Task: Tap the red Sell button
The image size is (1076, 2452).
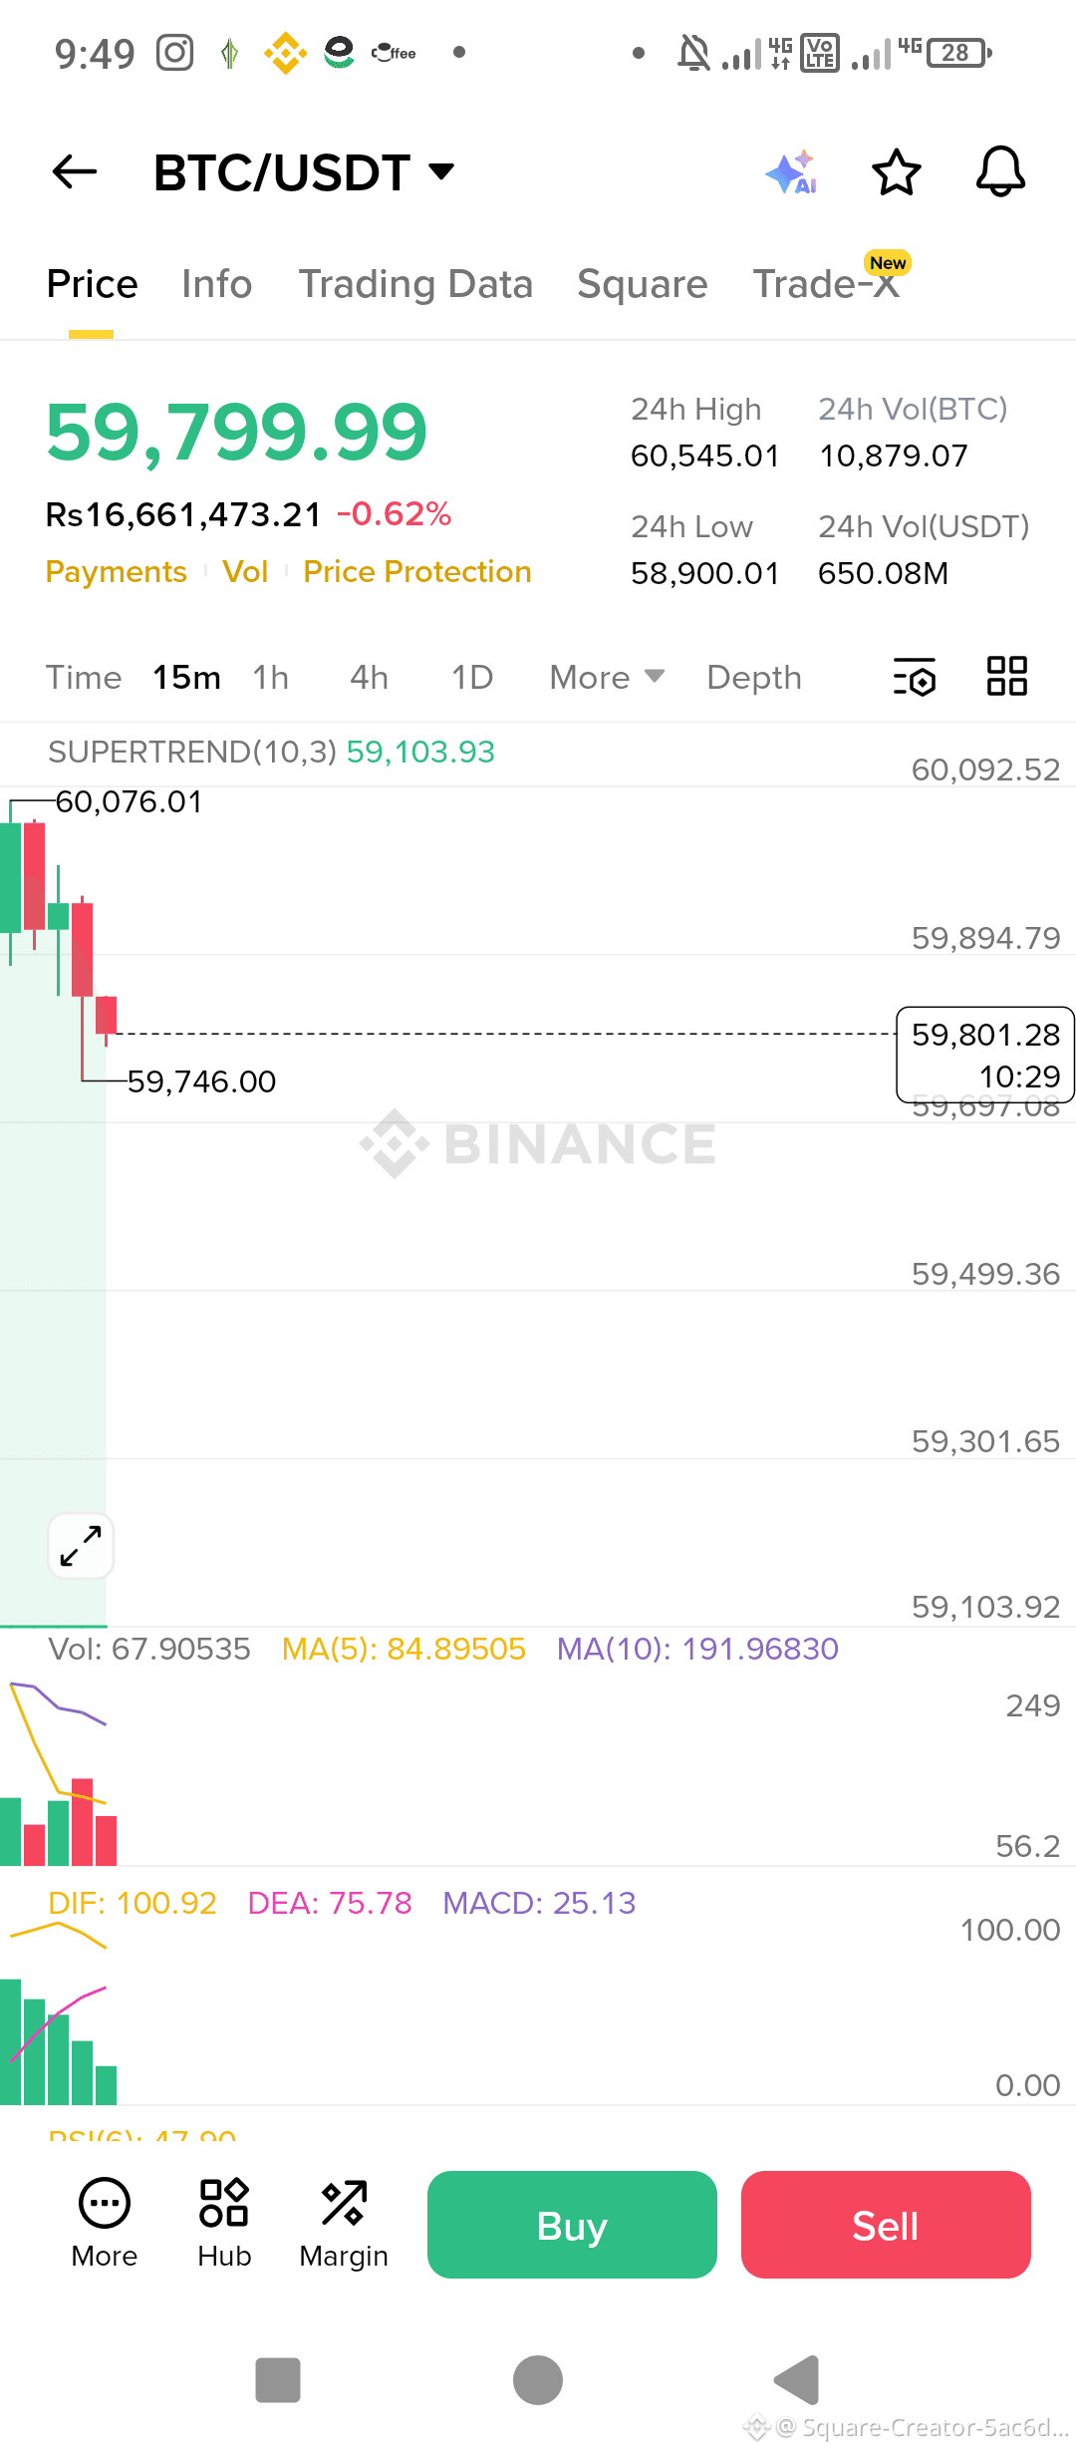Action: click(x=886, y=2225)
